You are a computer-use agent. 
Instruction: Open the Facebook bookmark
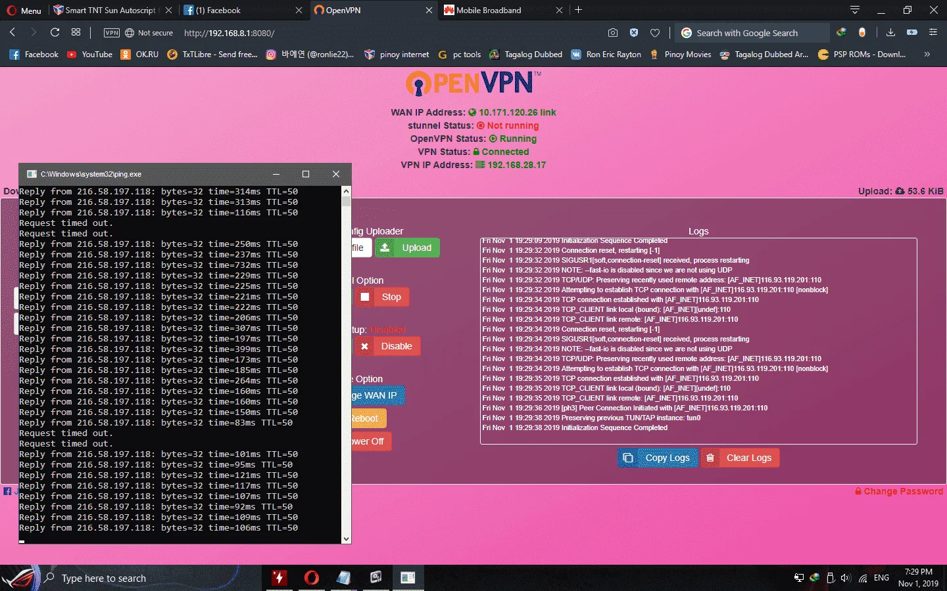(34, 55)
